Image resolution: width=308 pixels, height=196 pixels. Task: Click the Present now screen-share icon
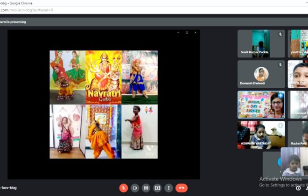tap(157, 188)
